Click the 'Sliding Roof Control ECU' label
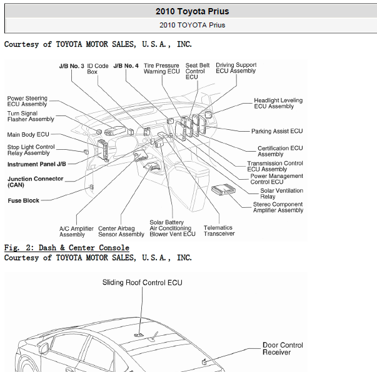Screen dimensions: 377x372 142,283
